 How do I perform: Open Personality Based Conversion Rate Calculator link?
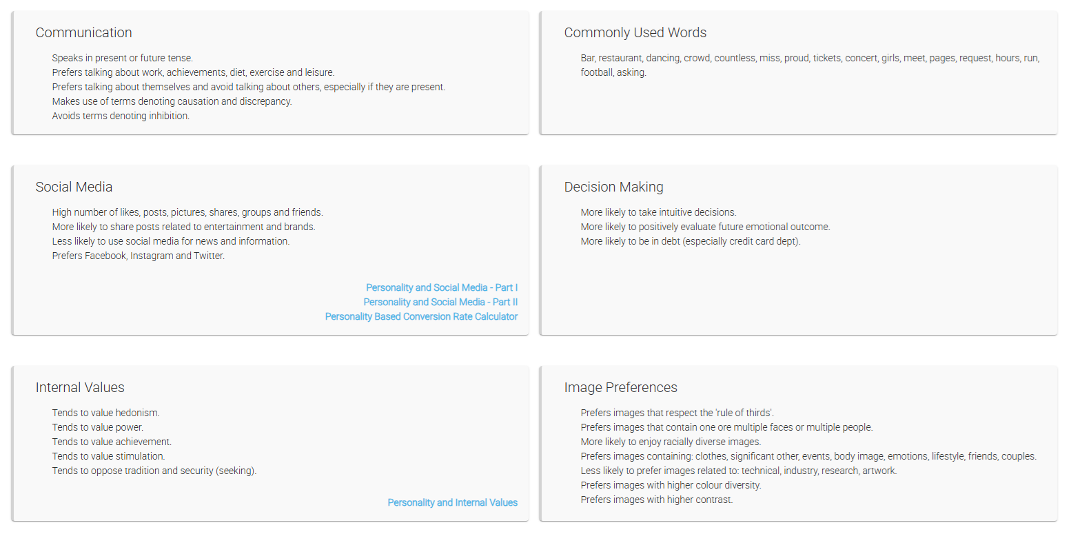tap(421, 316)
